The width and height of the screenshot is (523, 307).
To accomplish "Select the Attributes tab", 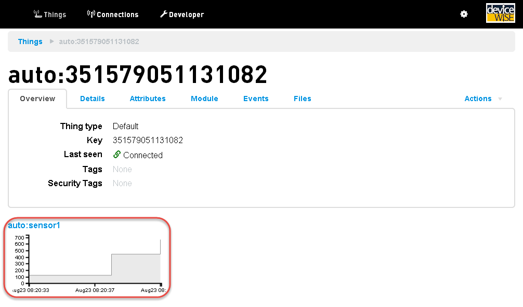I will click(x=148, y=99).
